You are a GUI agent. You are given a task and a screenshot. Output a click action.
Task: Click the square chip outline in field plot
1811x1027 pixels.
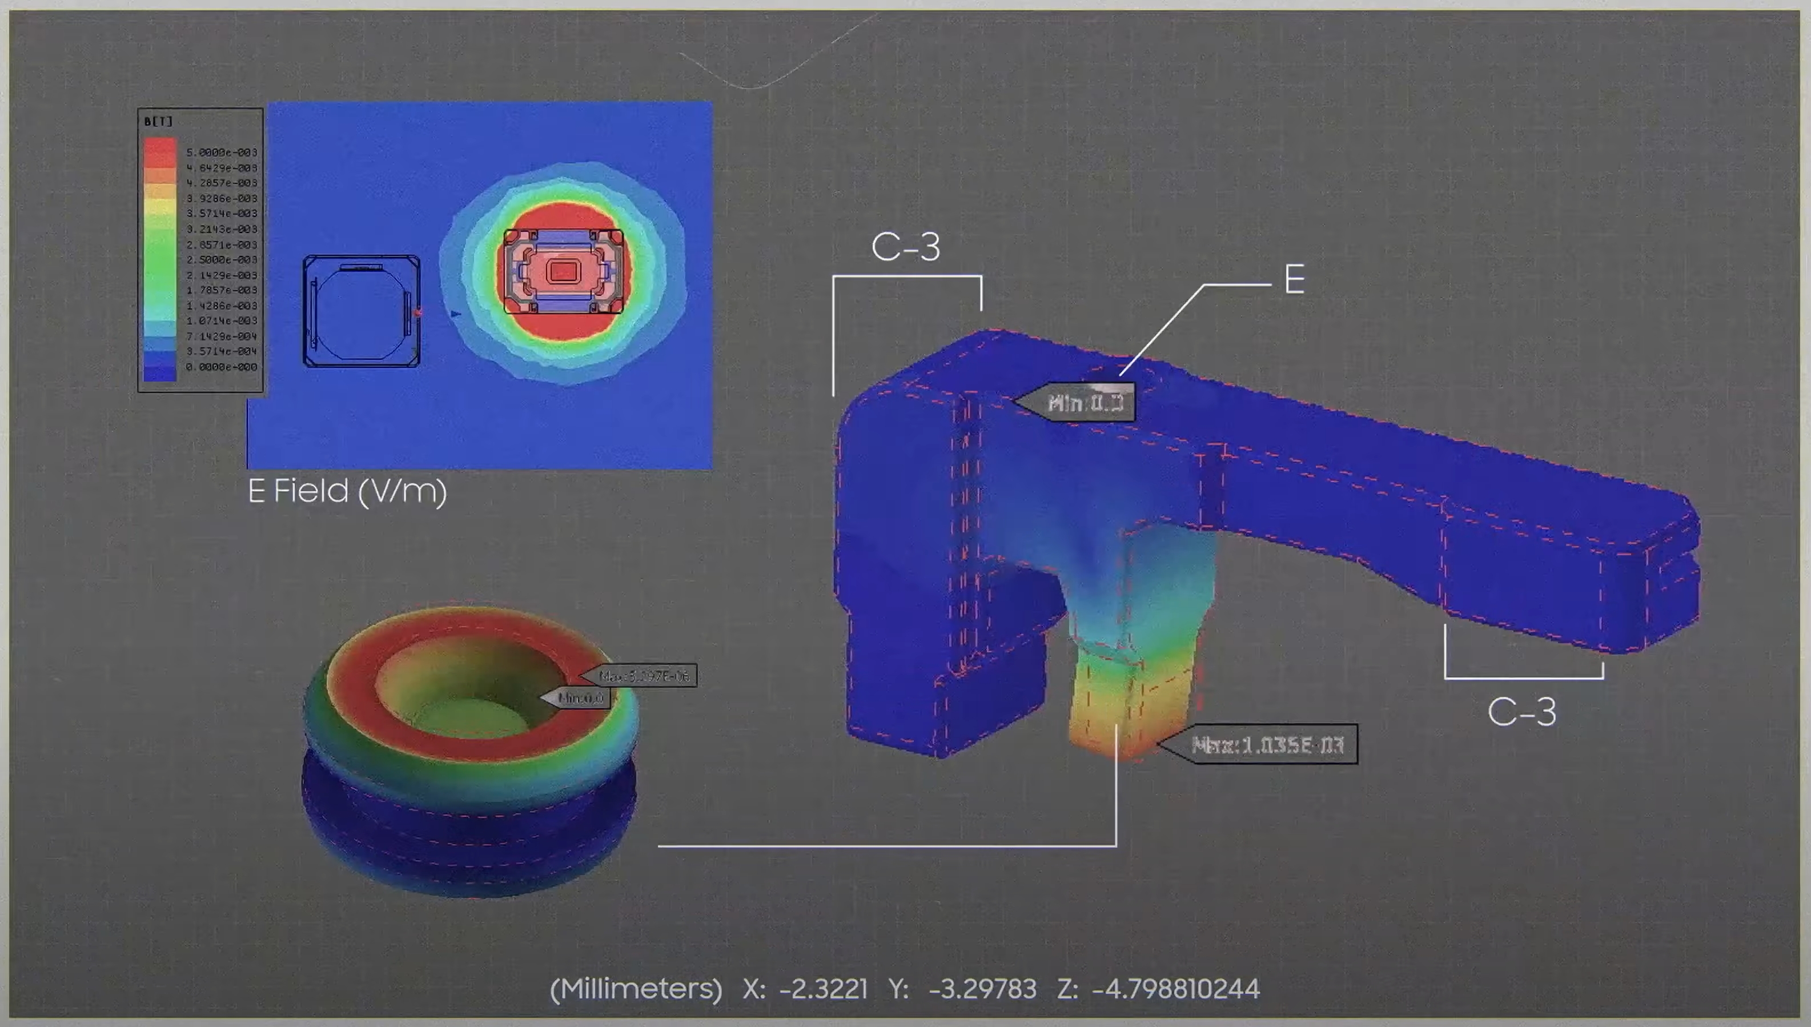click(x=361, y=311)
